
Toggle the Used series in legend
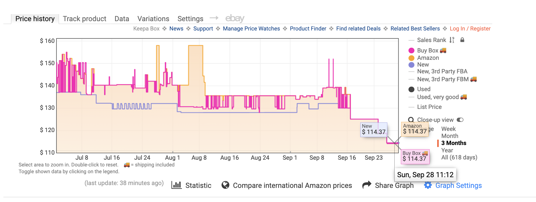pos(412,89)
